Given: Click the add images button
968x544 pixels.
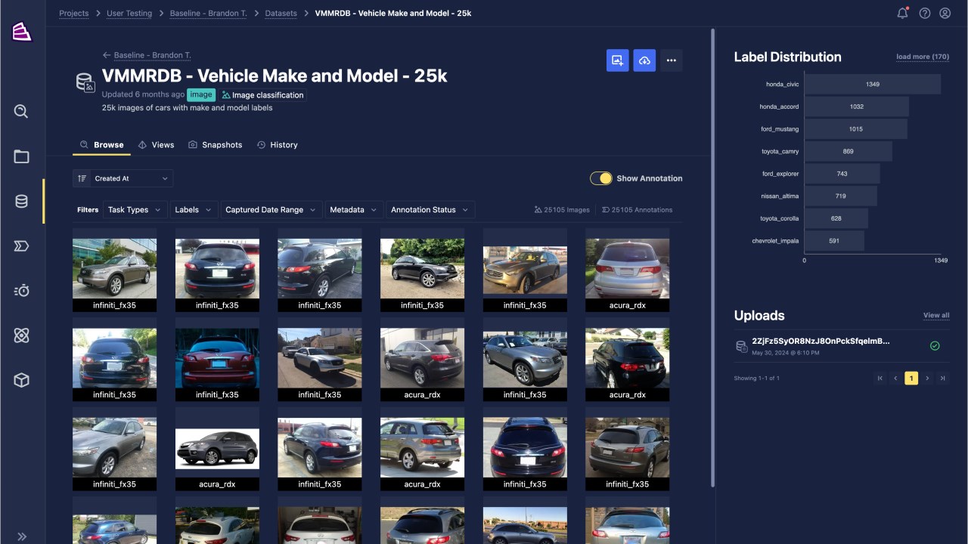Looking at the screenshot, I should click(618, 60).
